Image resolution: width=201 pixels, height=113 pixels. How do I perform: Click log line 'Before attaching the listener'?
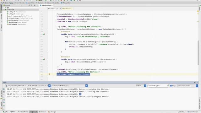click(58, 89)
